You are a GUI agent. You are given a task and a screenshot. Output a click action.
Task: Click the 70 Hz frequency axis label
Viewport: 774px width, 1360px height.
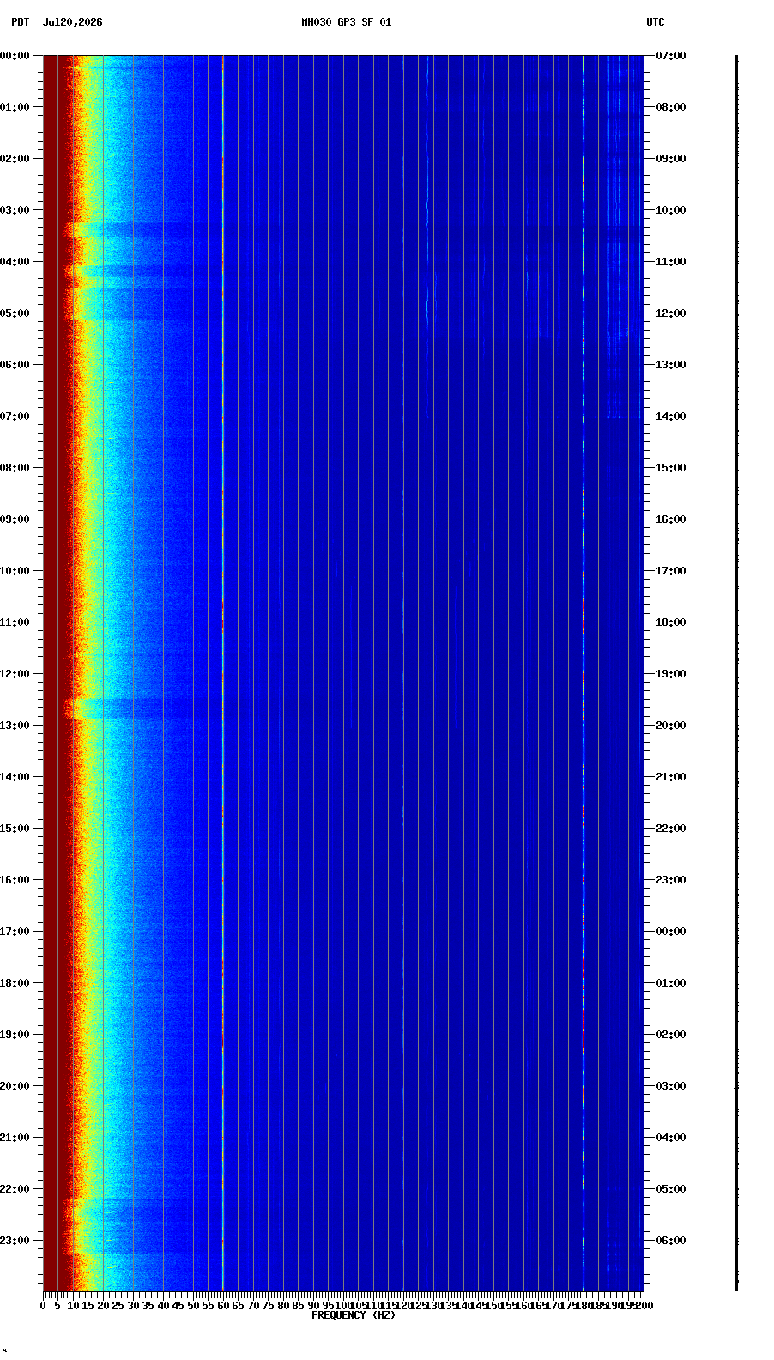pos(253,1306)
